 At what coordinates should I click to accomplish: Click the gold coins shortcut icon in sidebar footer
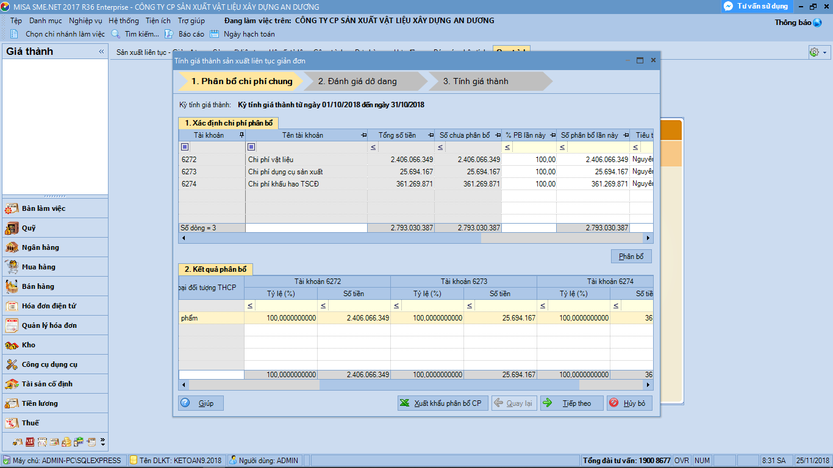[x=66, y=442]
